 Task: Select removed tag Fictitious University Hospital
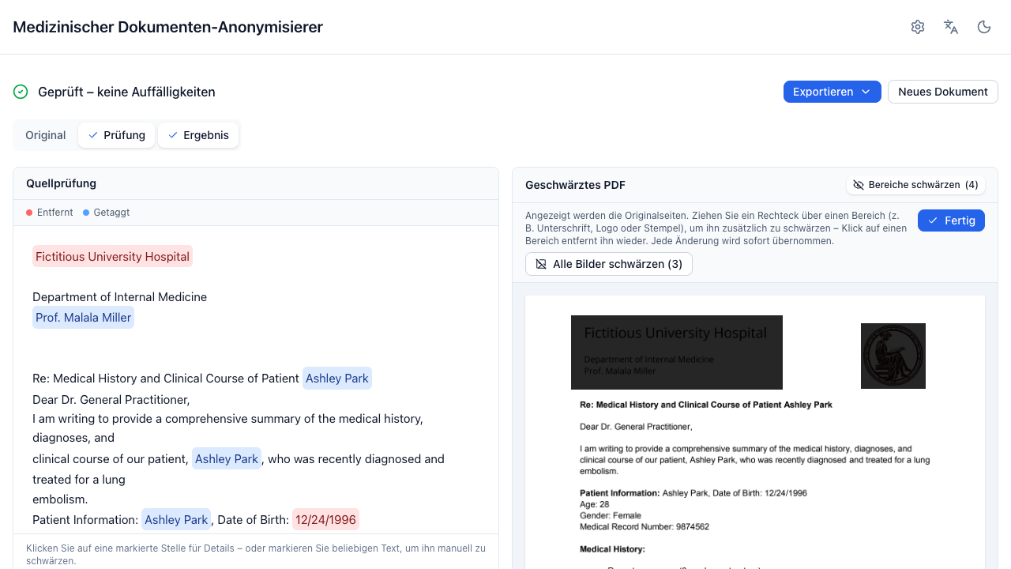click(x=112, y=256)
